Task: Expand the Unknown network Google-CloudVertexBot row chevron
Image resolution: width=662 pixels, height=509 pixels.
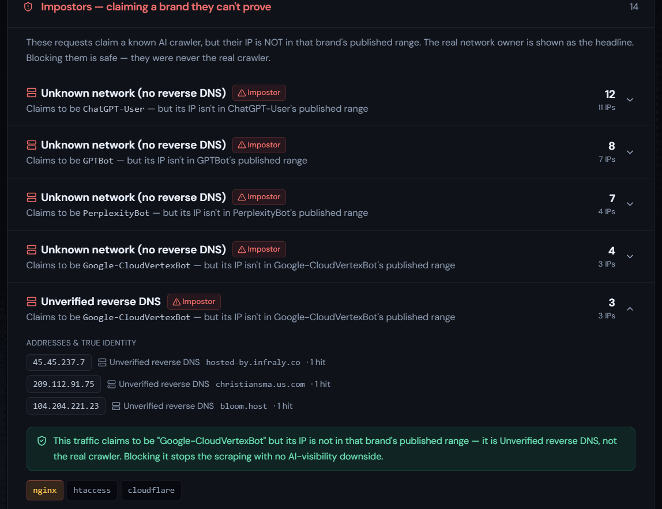Action: click(x=630, y=256)
